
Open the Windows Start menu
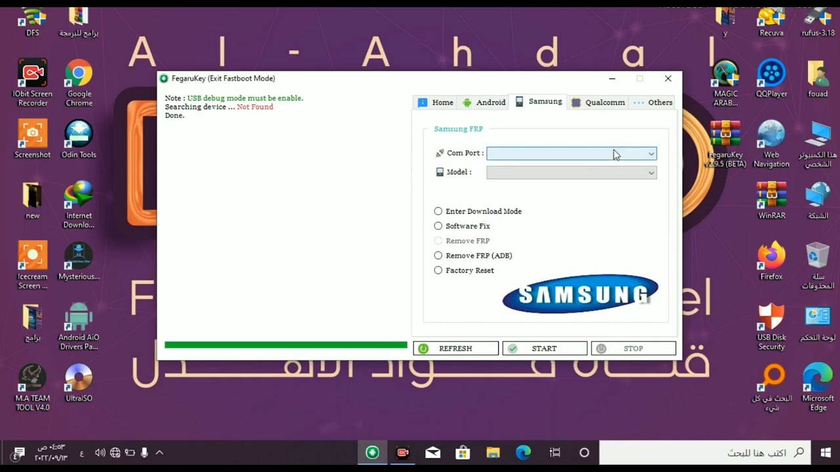point(826,453)
